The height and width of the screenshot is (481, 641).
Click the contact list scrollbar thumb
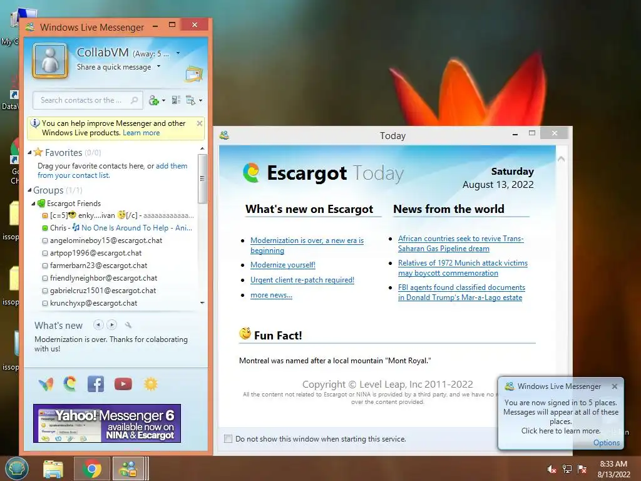202,178
